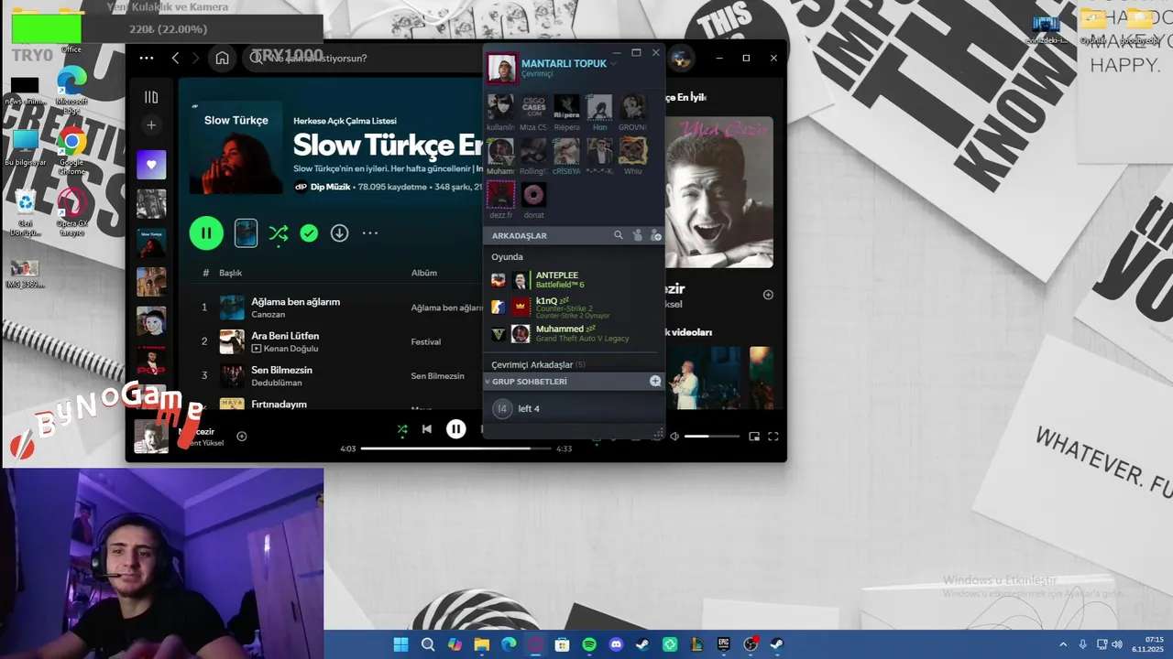Screen dimensions: 1173x659
Task: Select favorite friend dezz.fr
Action: (500, 200)
